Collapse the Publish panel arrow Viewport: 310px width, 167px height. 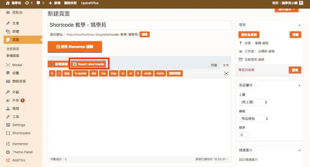click(300, 25)
